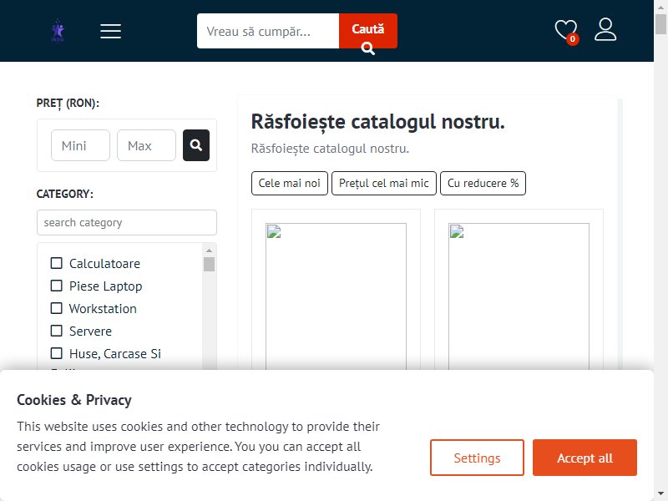
Task: Click category list scrollbar up arrow
Action: coord(209,250)
